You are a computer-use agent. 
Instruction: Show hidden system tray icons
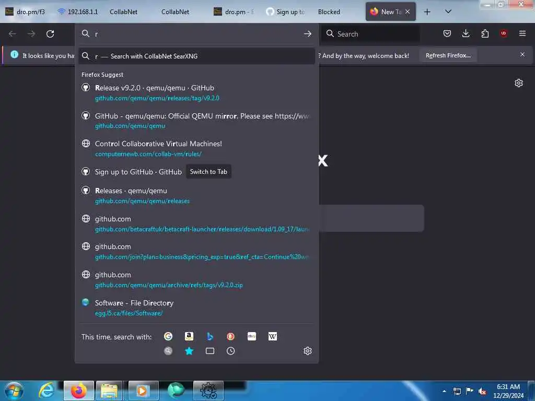click(x=444, y=391)
